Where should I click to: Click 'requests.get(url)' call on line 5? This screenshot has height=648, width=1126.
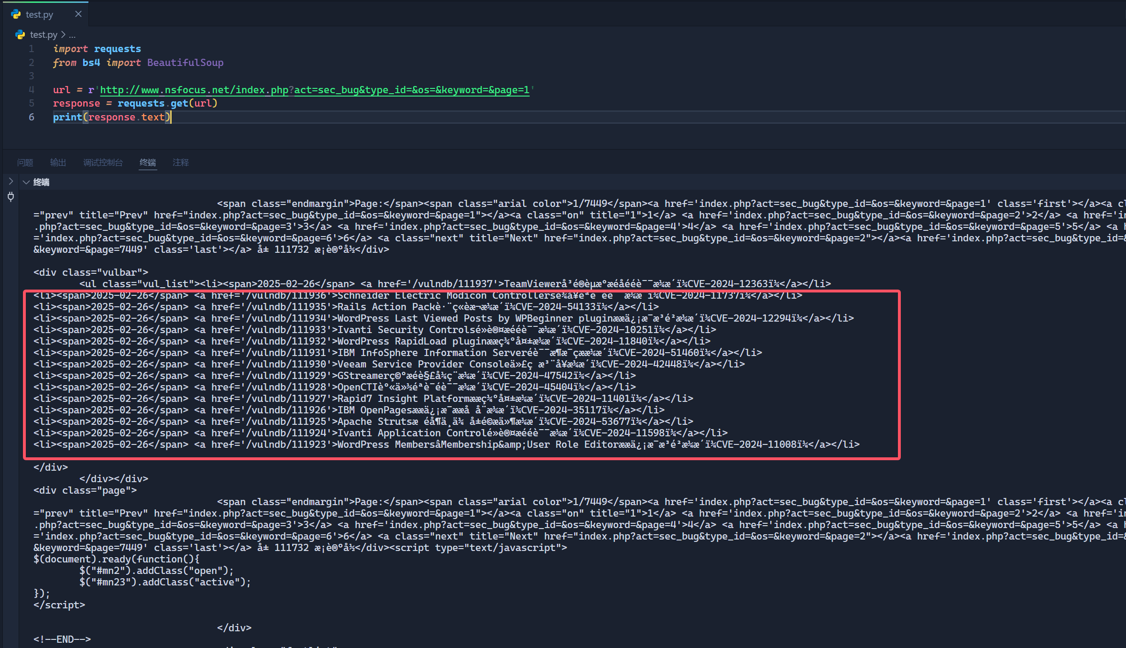pyautogui.click(x=167, y=103)
